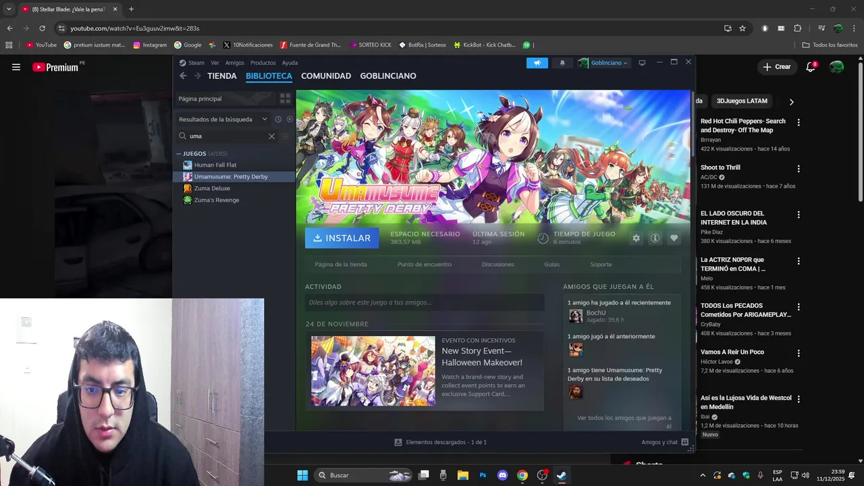Open Página de la tienda link
This screenshot has width=864, height=486.
tap(341, 265)
